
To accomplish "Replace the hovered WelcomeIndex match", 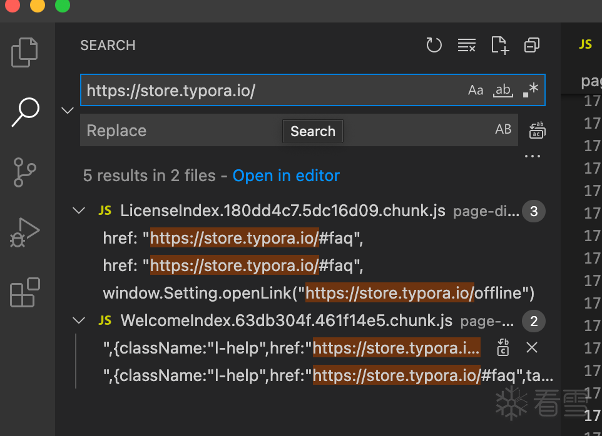I will tap(503, 347).
